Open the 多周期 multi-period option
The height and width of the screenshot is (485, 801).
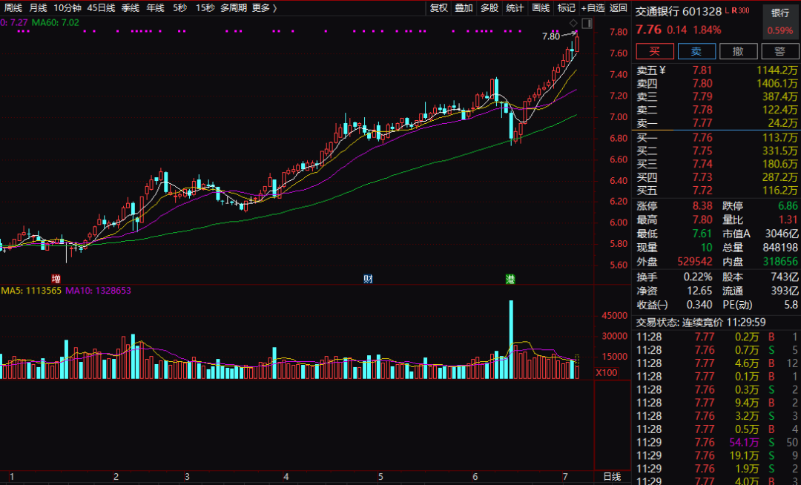[x=233, y=8]
